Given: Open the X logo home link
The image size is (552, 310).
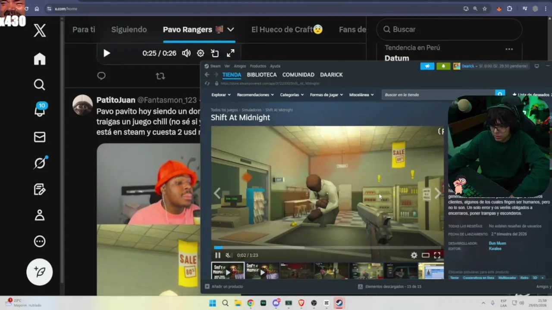Looking at the screenshot, I should click(x=40, y=31).
